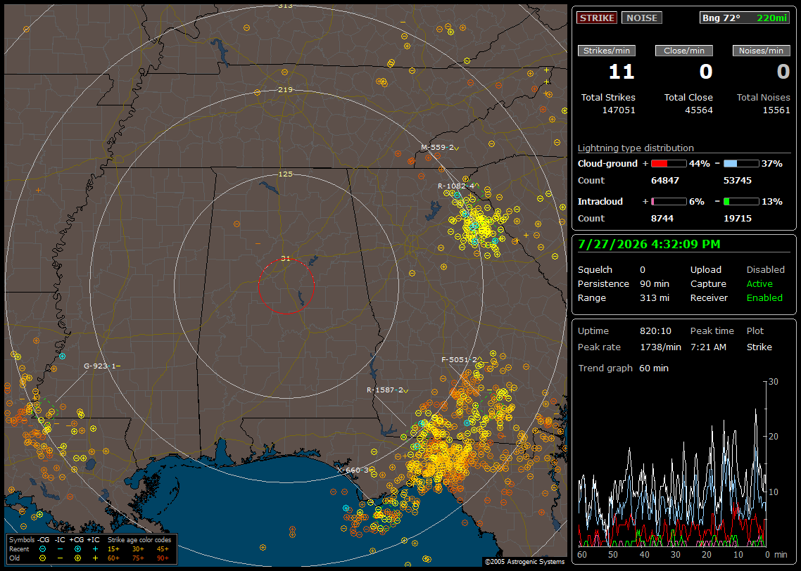Click the Upload status Disabled
Image resolution: width=801 pixels, height=571 pixels.
tap(765, 270)
